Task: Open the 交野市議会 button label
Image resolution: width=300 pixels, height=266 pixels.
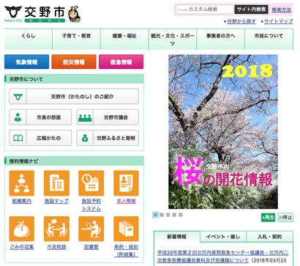Action: point(116,117)
